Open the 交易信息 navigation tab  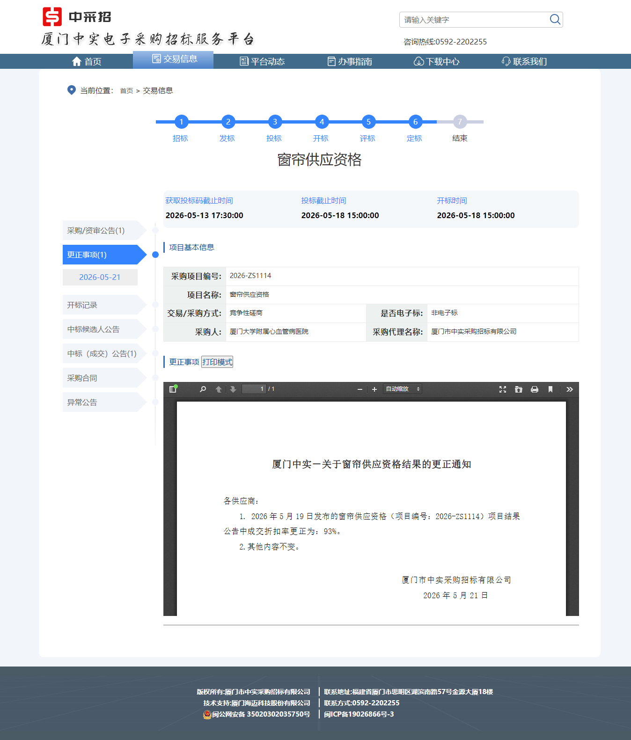(173, 59)
